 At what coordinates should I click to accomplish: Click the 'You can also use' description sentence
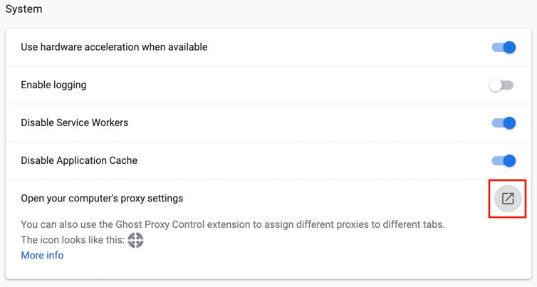pyautogui.click(x=233, y=224)
